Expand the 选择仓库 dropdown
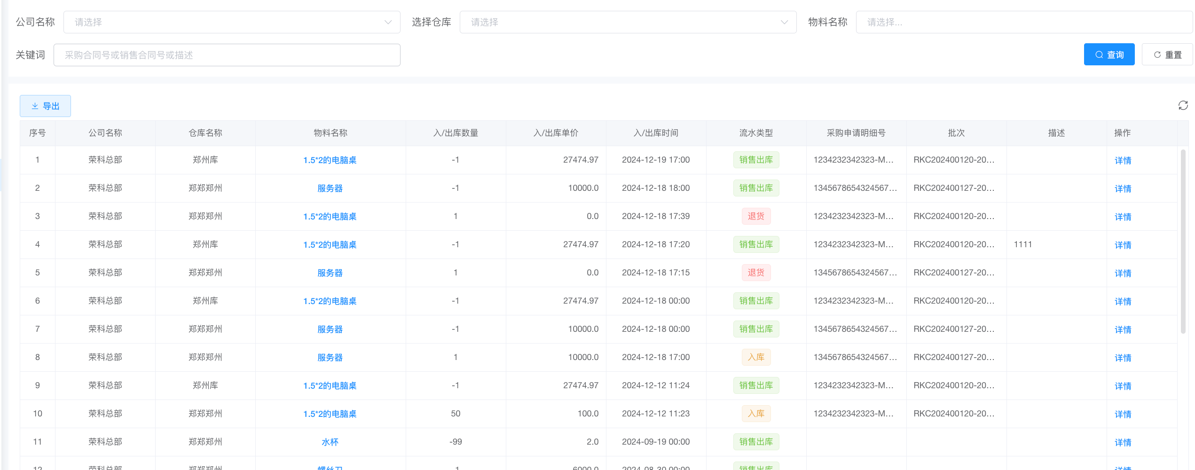The height and width of the screenshot is (470, 1195). pos(628,22)
